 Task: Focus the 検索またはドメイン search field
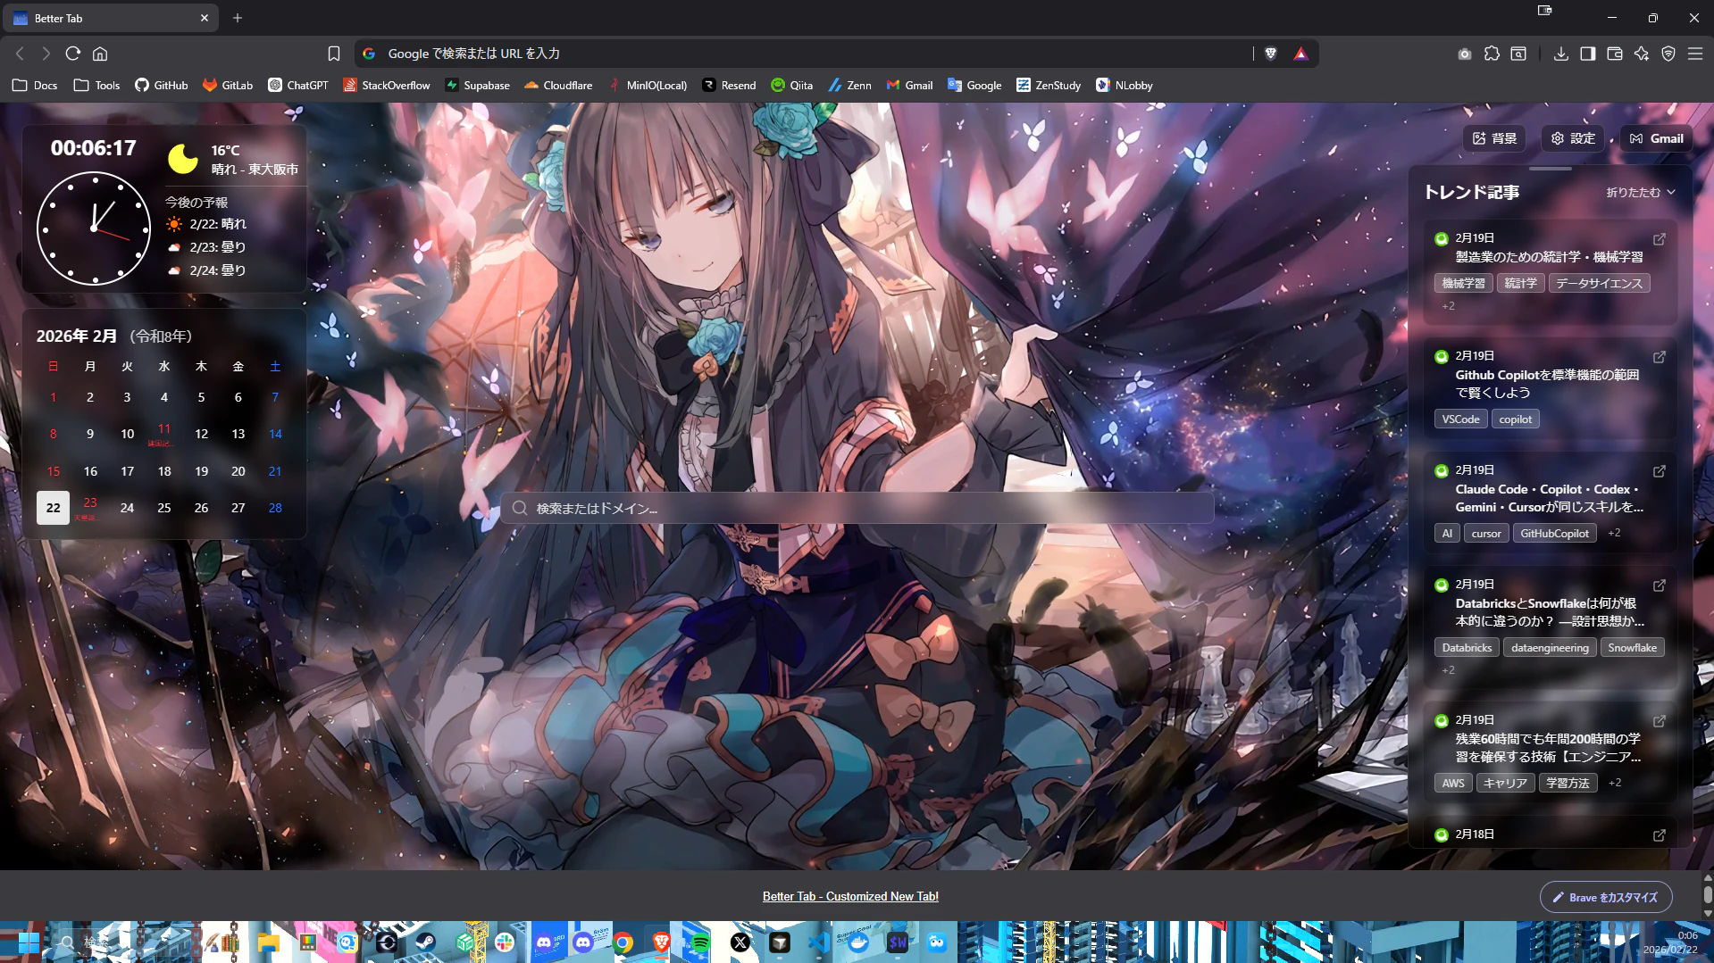[x=857, y=508]
